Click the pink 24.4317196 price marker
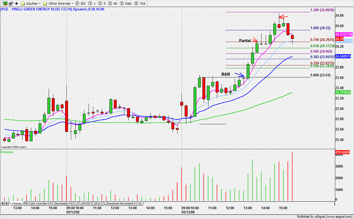The height and width of the screenshot is (219, 354). point(344,35)
